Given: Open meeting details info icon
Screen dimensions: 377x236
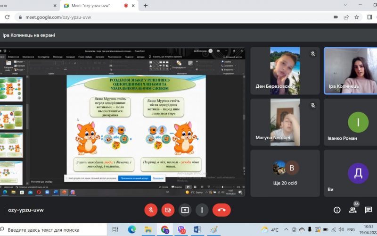Looking at the screenshot, I should pyautogui.click(x=337, y=210).
